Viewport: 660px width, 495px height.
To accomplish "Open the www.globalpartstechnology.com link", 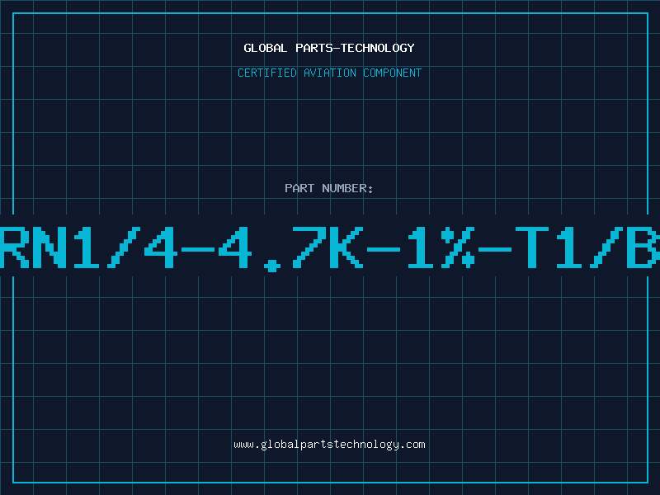I will (x=329, y=445).
